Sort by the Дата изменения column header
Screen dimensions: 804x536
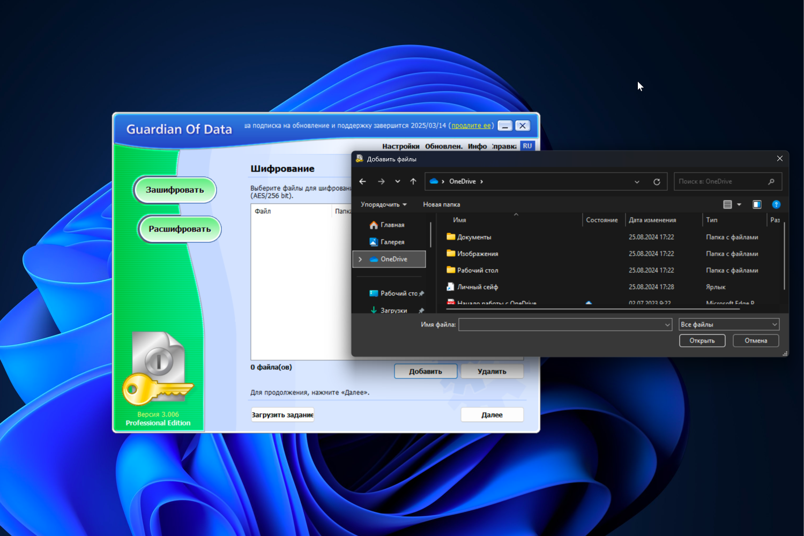652,220
